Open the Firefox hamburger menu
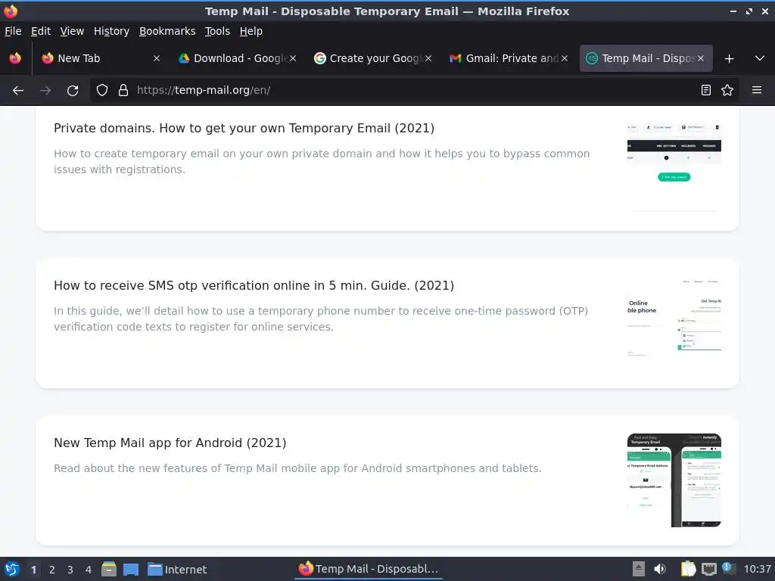This screenshot has height=581, width=775. [757, 91]
